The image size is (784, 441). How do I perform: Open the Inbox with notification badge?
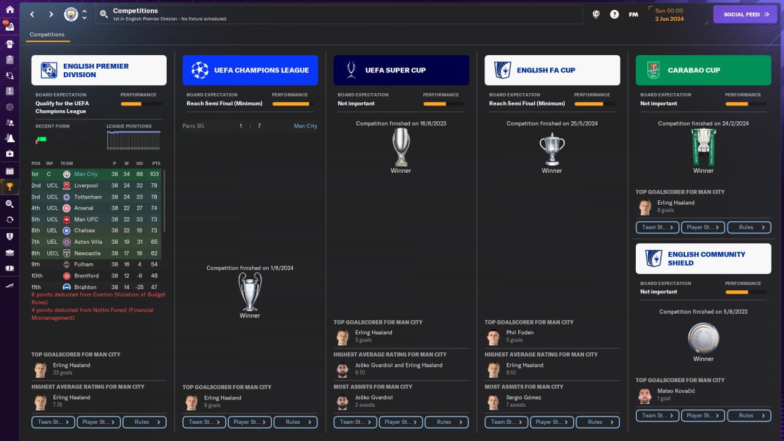click(9, 26)
